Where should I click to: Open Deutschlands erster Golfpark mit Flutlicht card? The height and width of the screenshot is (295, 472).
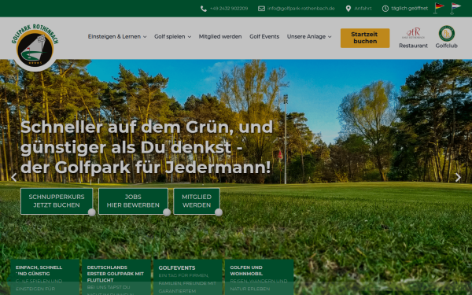point(116,277)
